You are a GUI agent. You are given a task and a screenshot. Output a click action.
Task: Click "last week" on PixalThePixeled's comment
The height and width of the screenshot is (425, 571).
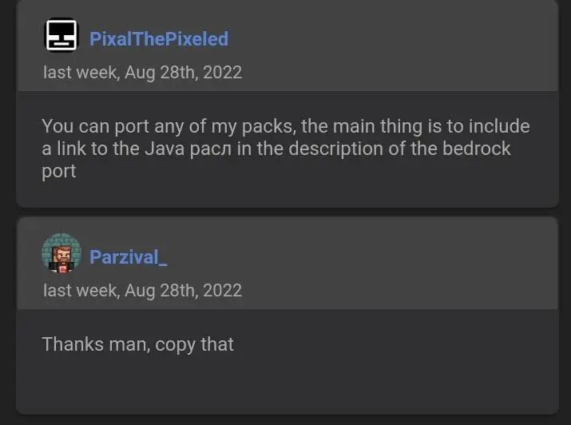pyautogui.click(x=80, y=72)
